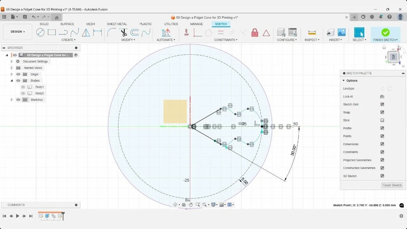Select the Mirror sketch tool
This screenshot has height=229, width=407.
point(86,32)
